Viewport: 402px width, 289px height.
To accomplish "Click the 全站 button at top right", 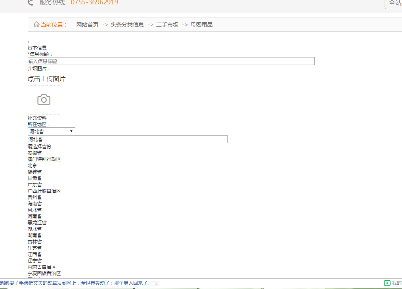I will pyautogui.click(x=394, y=3).
